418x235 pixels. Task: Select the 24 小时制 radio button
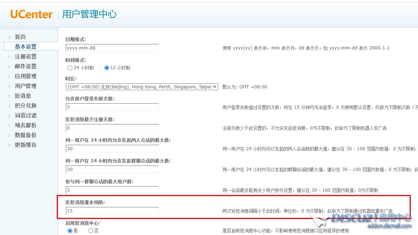tap(70, 68)
